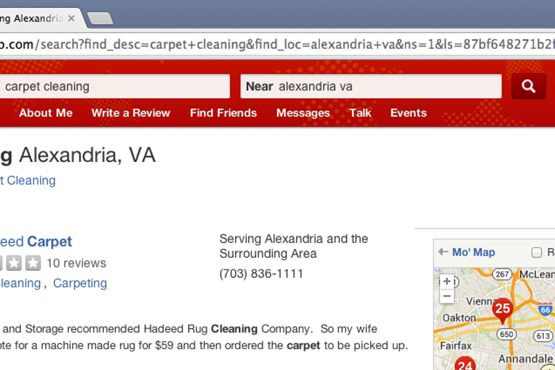Click the Write a Review option

coord(130,113)
